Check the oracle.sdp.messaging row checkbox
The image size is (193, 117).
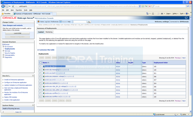40,70
